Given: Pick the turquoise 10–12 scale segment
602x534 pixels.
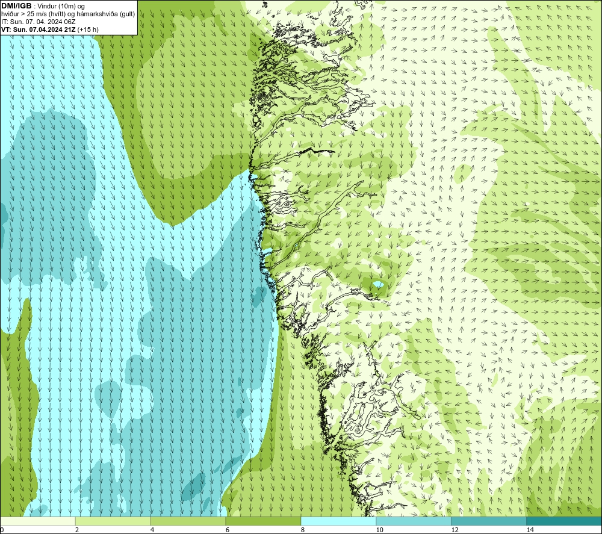Looking at the screenshot, I should 414,521.
